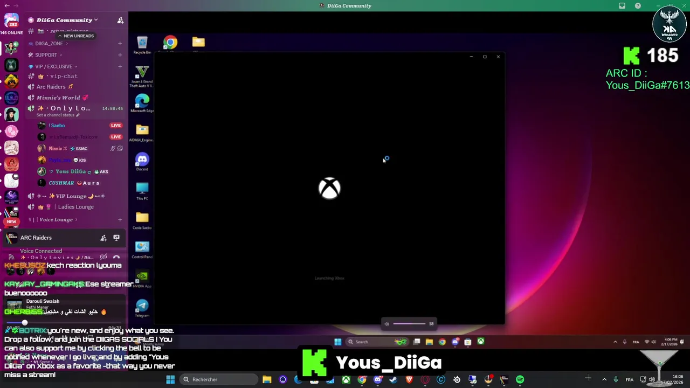The height and width of the screenshot is (388, 690).
Task: Open Voice Connected details
Action: pyautogui.click(x=41, y=251)
